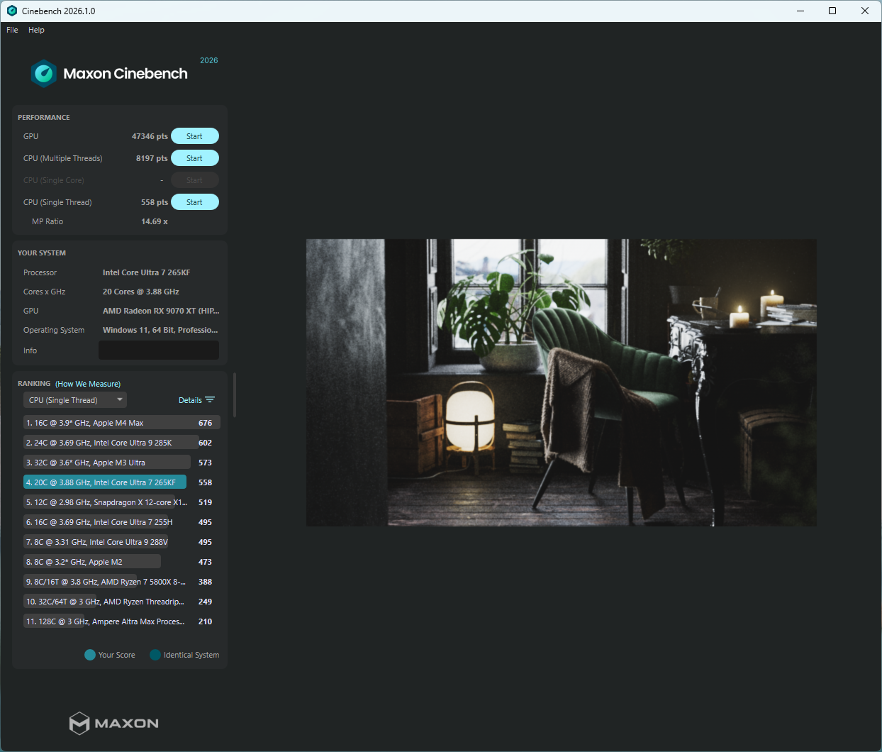This screenshot has width=882, height=752.
Task: Open the CPU (Single Thread) ranking dropdown
Action: 75,400
